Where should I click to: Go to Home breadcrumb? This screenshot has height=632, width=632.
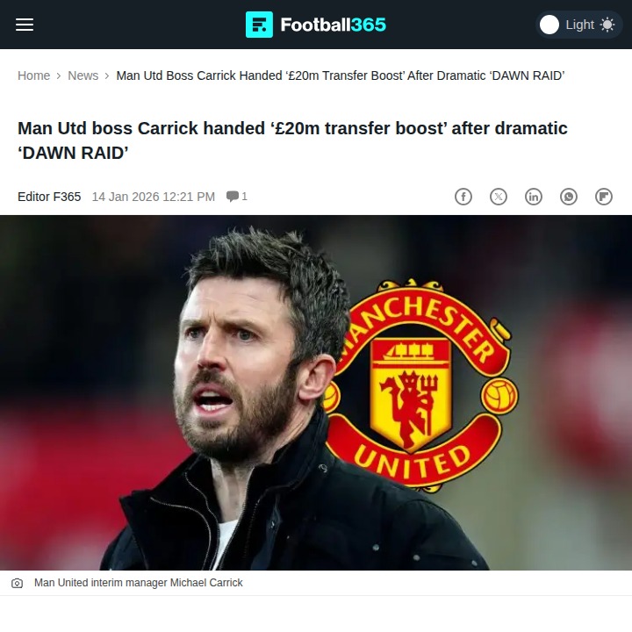(x=34, y=75)
